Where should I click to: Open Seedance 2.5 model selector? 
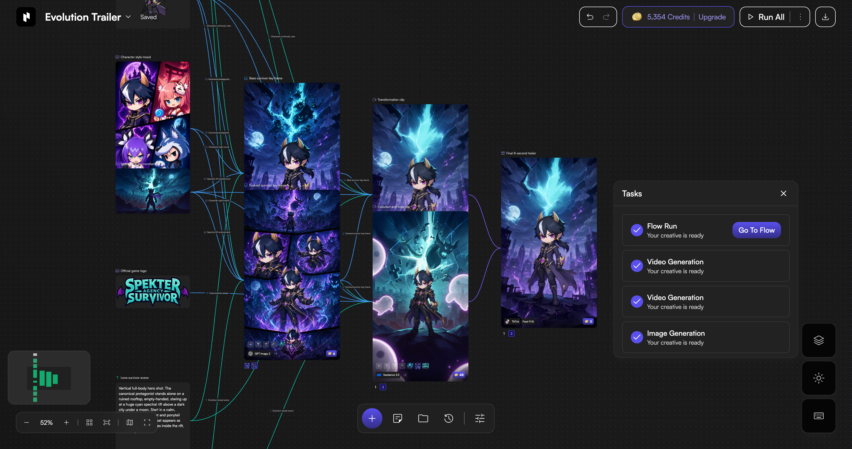click(x=388, y=375)
